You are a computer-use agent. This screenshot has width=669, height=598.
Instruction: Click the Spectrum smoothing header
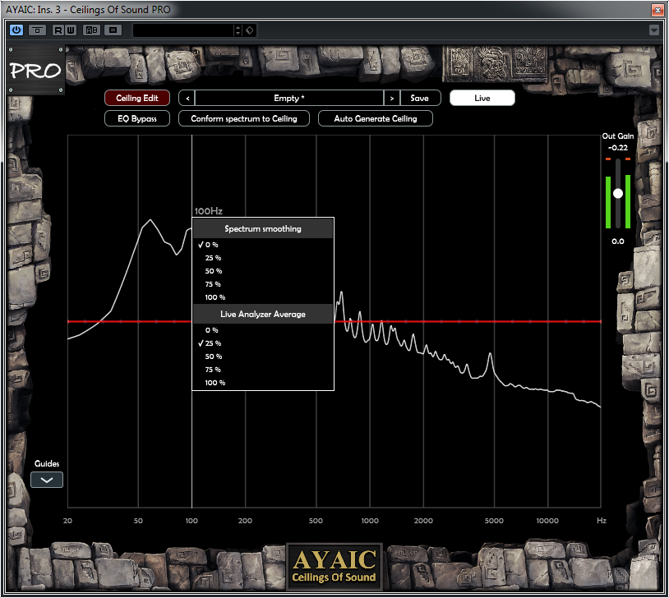click(263, 228)
